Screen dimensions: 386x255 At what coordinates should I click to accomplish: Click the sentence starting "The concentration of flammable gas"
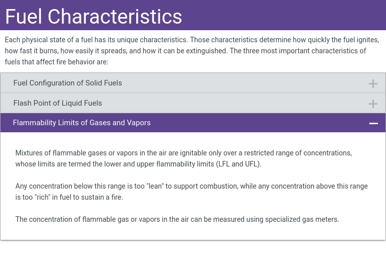(x=177, y=219)
